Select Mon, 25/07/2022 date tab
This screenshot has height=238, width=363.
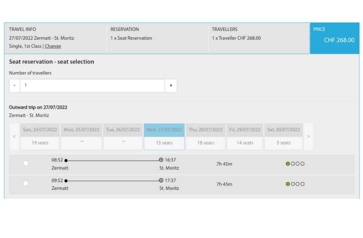(81, 136)
